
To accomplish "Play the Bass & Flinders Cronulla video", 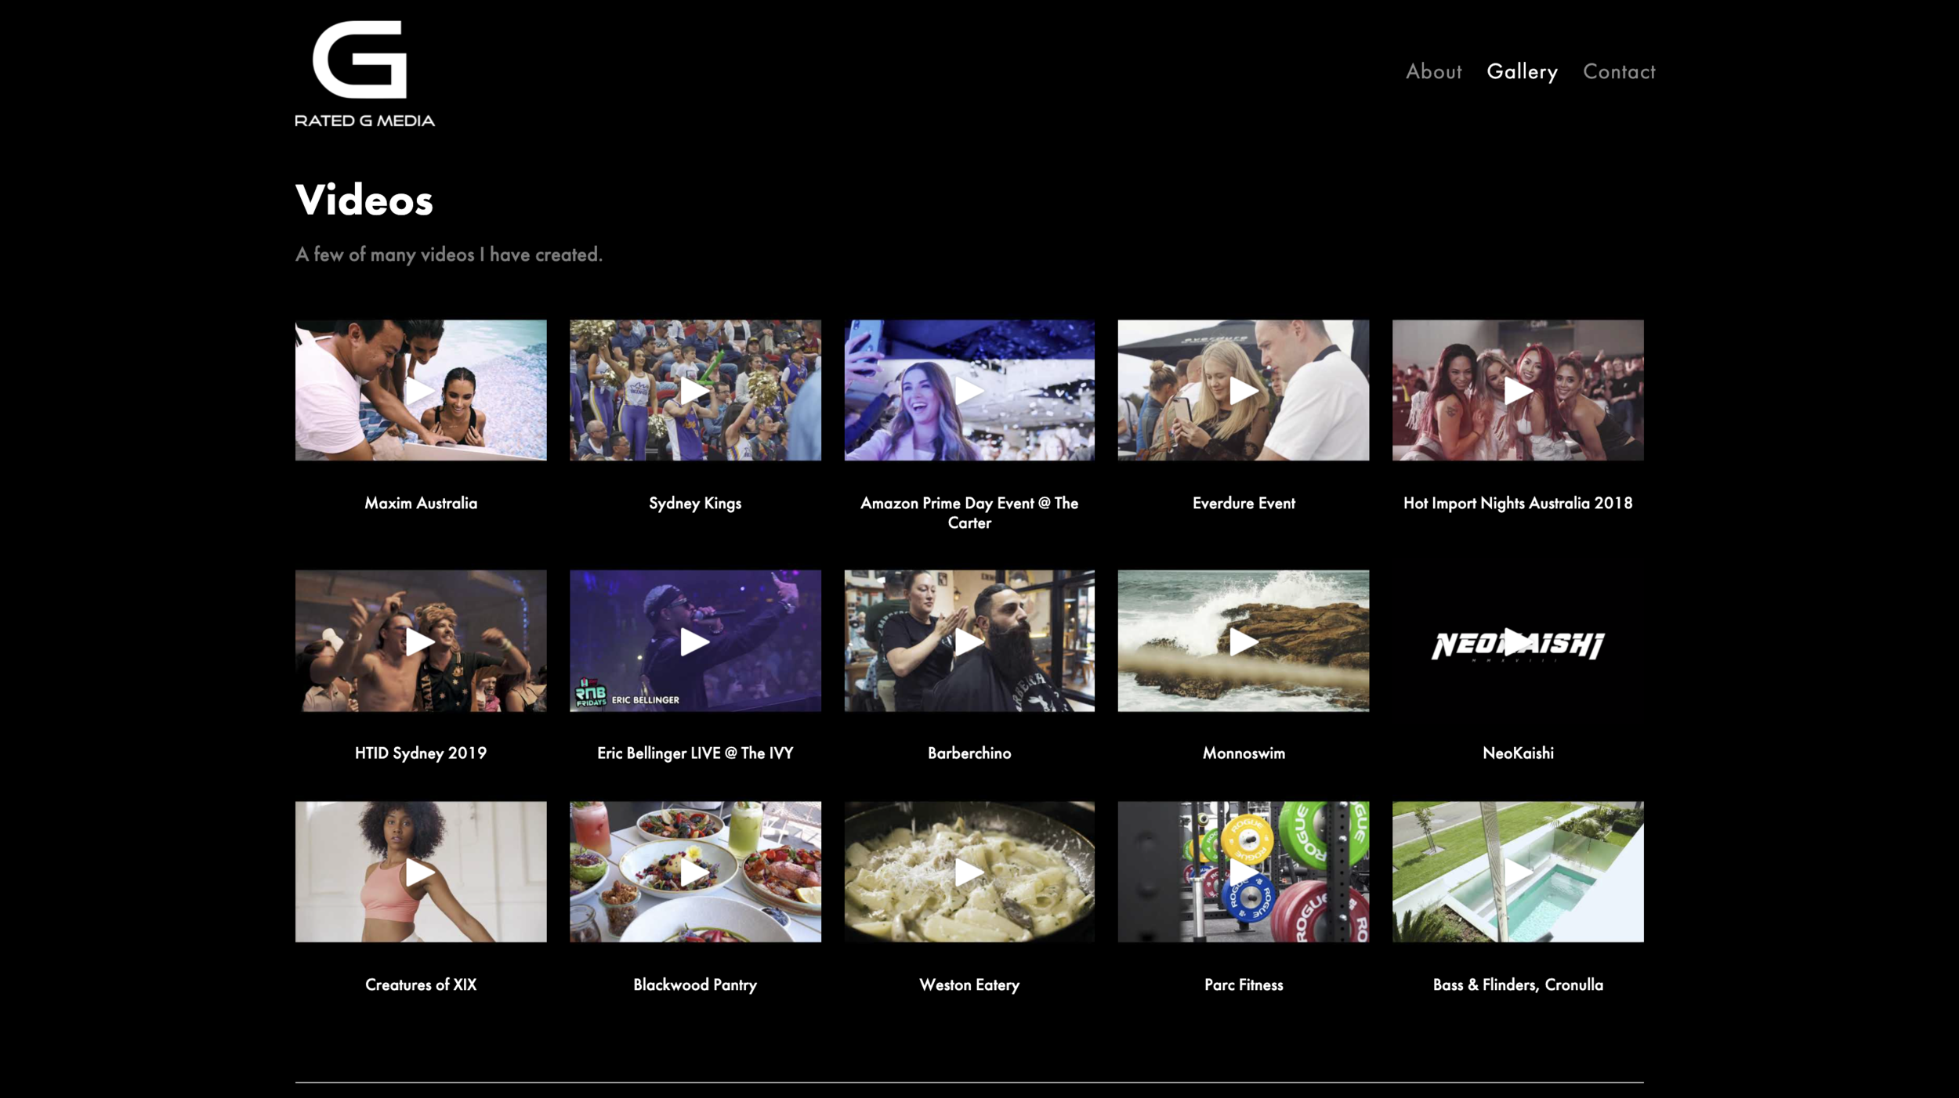I will coord(1518,872).
